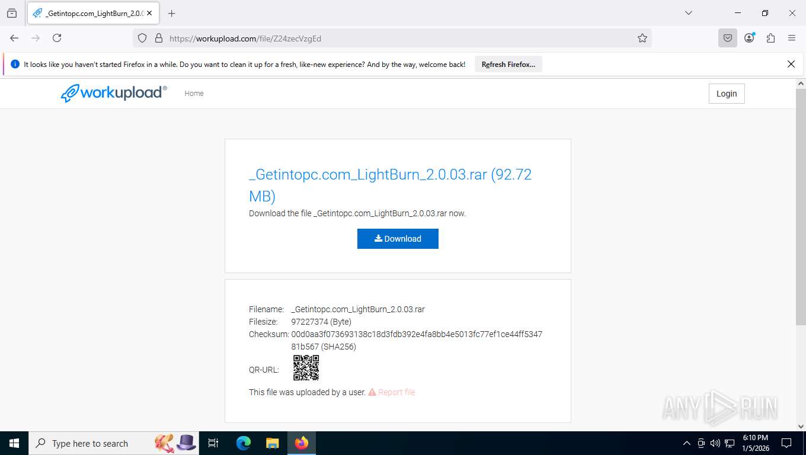
Task: Open File Explorer from taskbar
Action: (x=272, y=443)
